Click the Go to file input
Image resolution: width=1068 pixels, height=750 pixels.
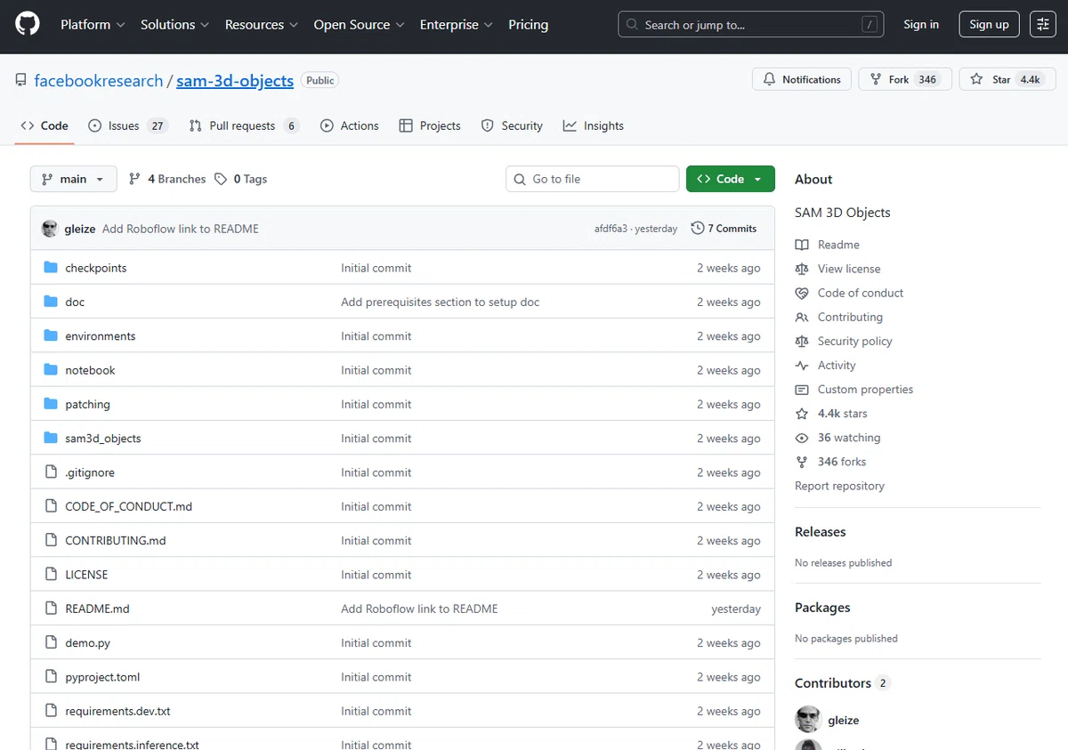pyautogui.click(x=593, y=179)
